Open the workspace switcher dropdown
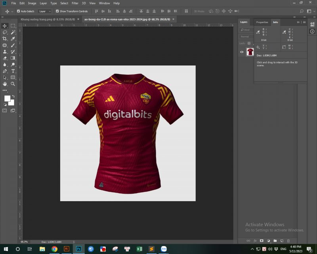 click(x=309, y=12)
